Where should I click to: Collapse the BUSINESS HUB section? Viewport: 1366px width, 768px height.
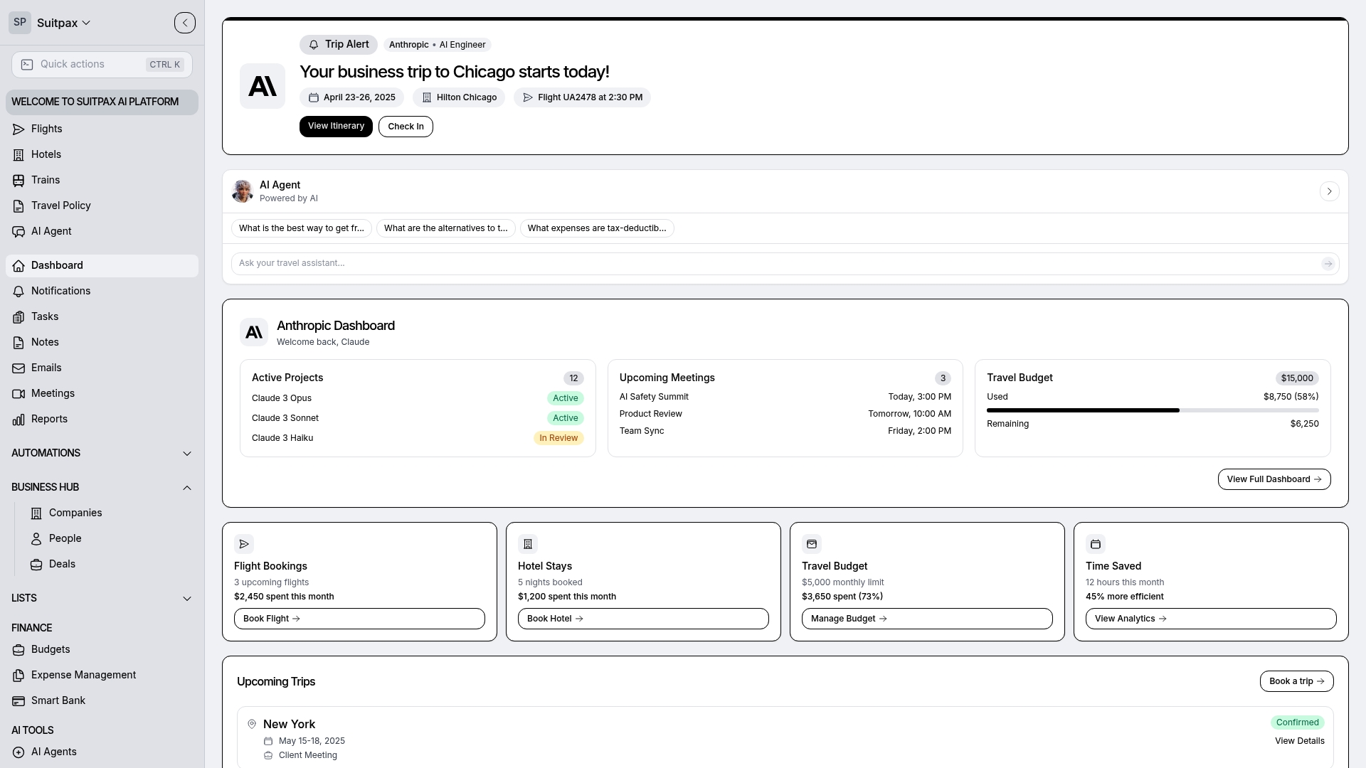pyautogui.click(x=102, y=488)
